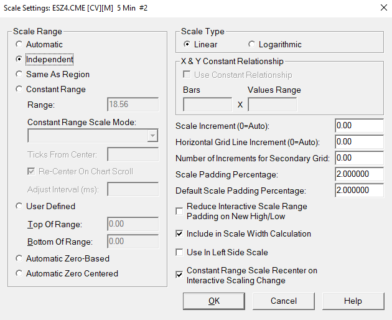The height and width of the screenshot is (320, 392).
Task: Enable Use In Left Side Scale
Action: [180, 253]
